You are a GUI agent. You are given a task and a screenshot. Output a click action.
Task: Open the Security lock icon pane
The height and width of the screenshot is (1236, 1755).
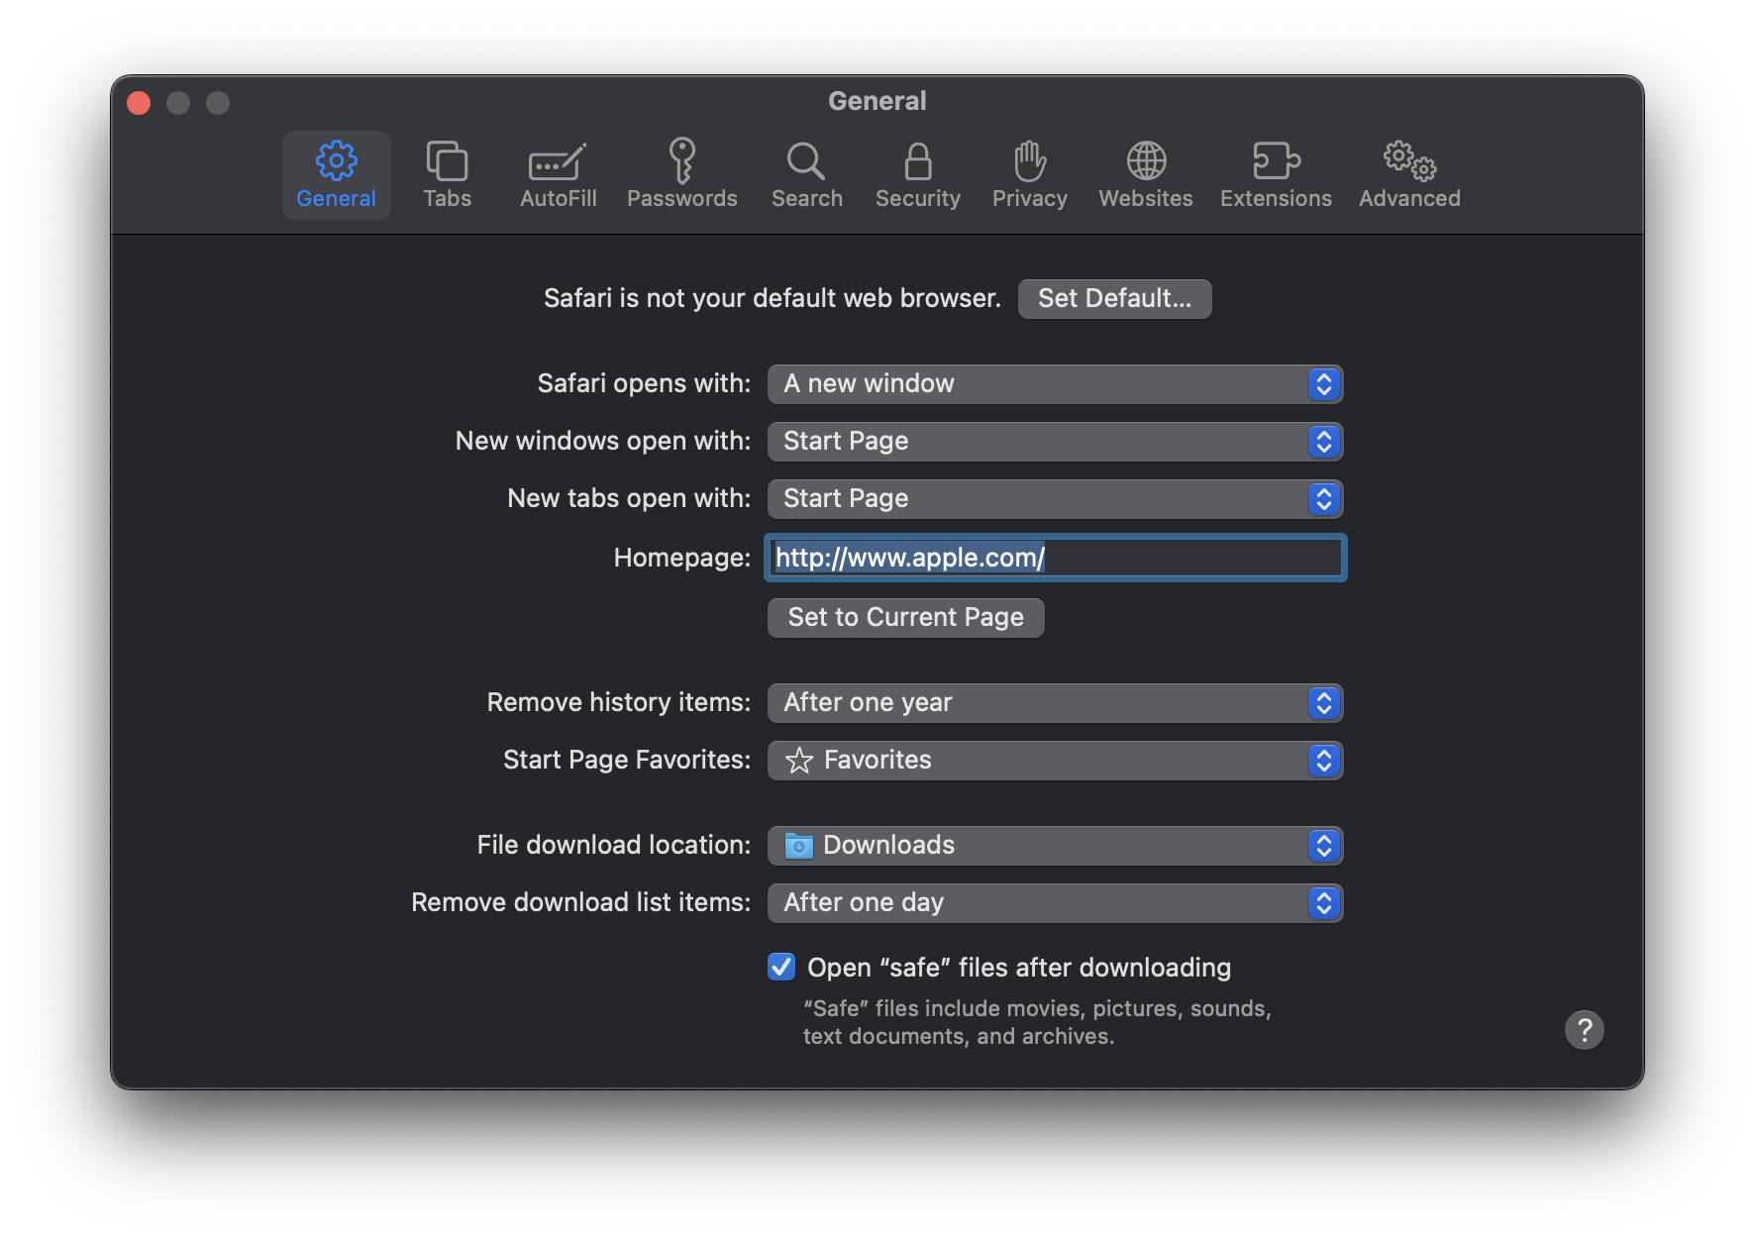click(x=917, y=174)
